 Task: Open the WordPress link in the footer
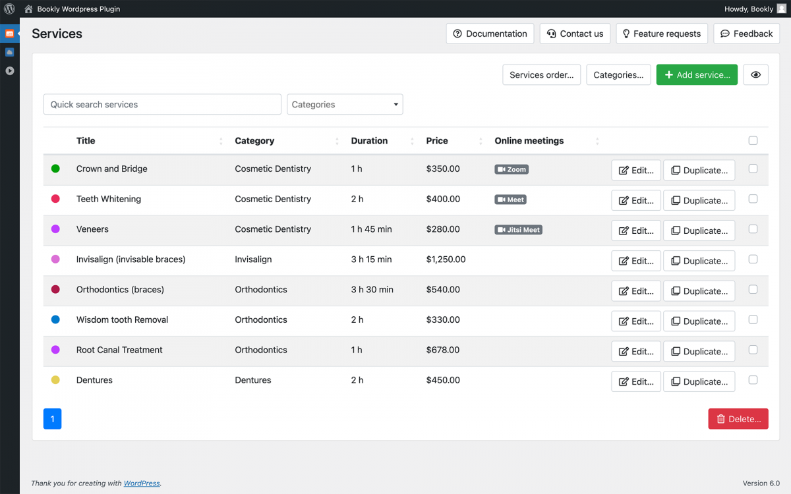142,483
